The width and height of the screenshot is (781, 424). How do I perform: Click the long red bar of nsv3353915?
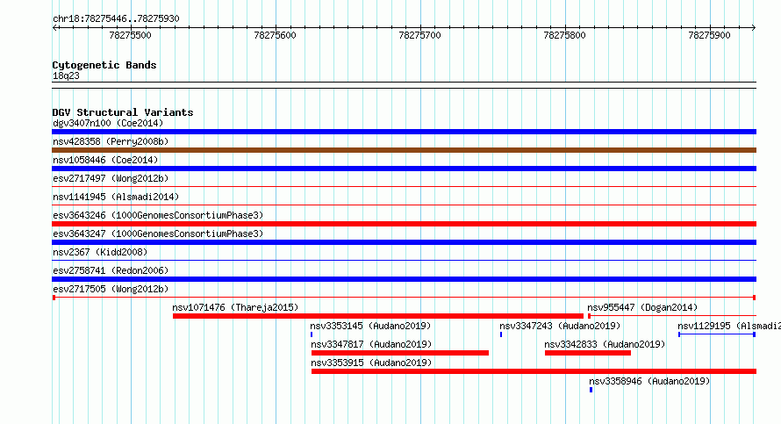tap(534, 371)
